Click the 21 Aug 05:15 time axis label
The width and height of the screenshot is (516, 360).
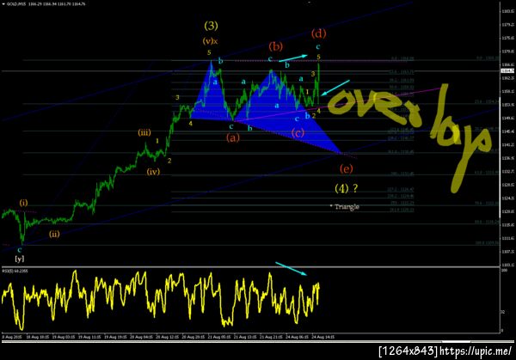pos(218,337)
